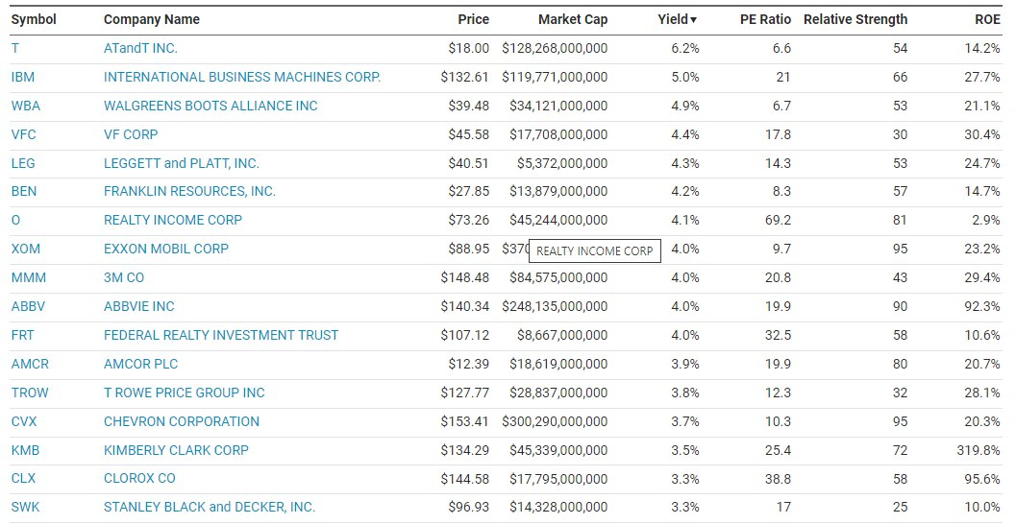Viewport: 1016px width, 524px height.
Task: Open FEDERAL REALTY INVESTMENT TRUST link
Action: (x=221, y=335)
